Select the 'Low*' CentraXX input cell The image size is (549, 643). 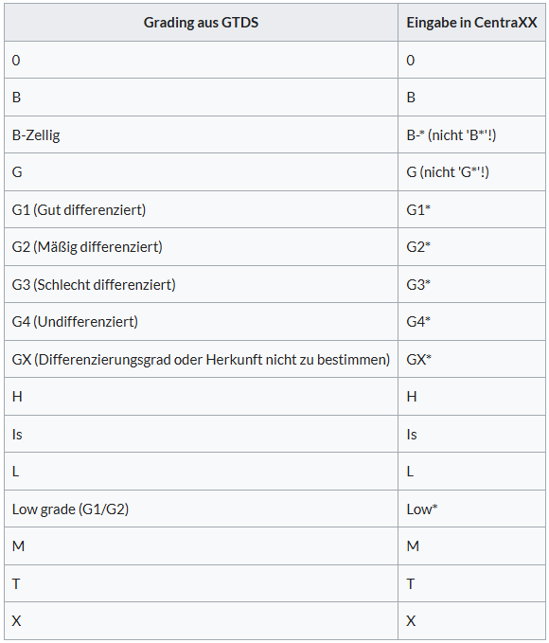pos(471,509)
